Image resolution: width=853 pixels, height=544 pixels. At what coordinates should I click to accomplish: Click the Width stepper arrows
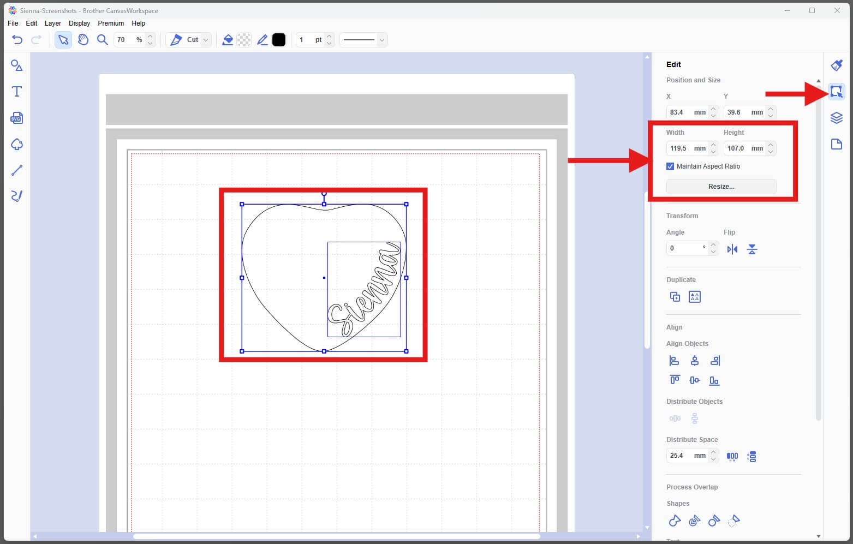click(713, 148)
